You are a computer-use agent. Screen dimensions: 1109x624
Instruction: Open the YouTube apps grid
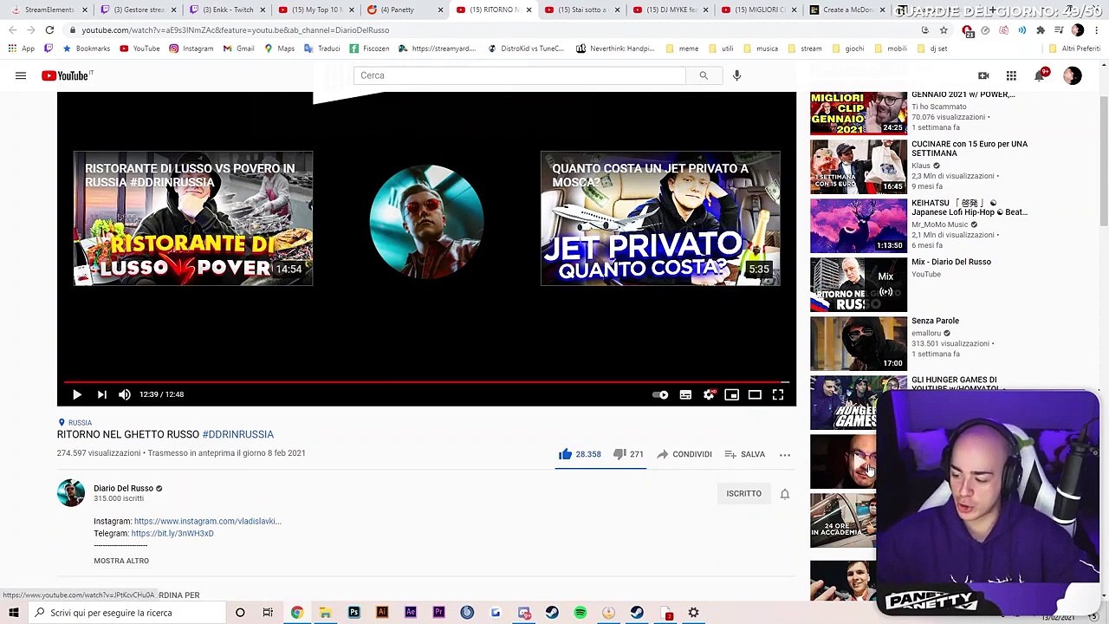point(1011,75)
